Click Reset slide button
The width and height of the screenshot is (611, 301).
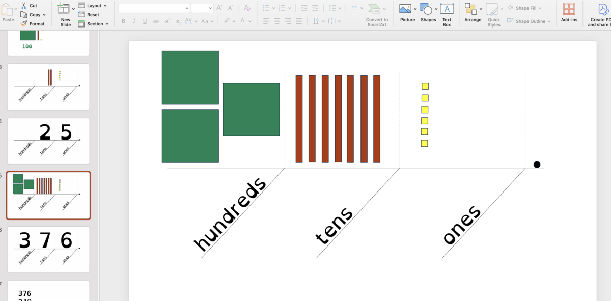[x=89, y=15]
